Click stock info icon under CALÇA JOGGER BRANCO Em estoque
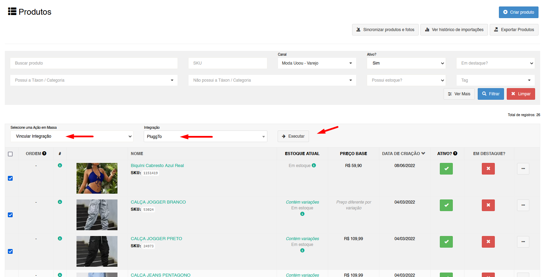 [302, 214]
